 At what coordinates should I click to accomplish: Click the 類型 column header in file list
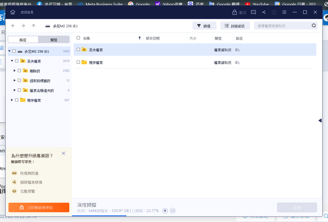[218, 38]
